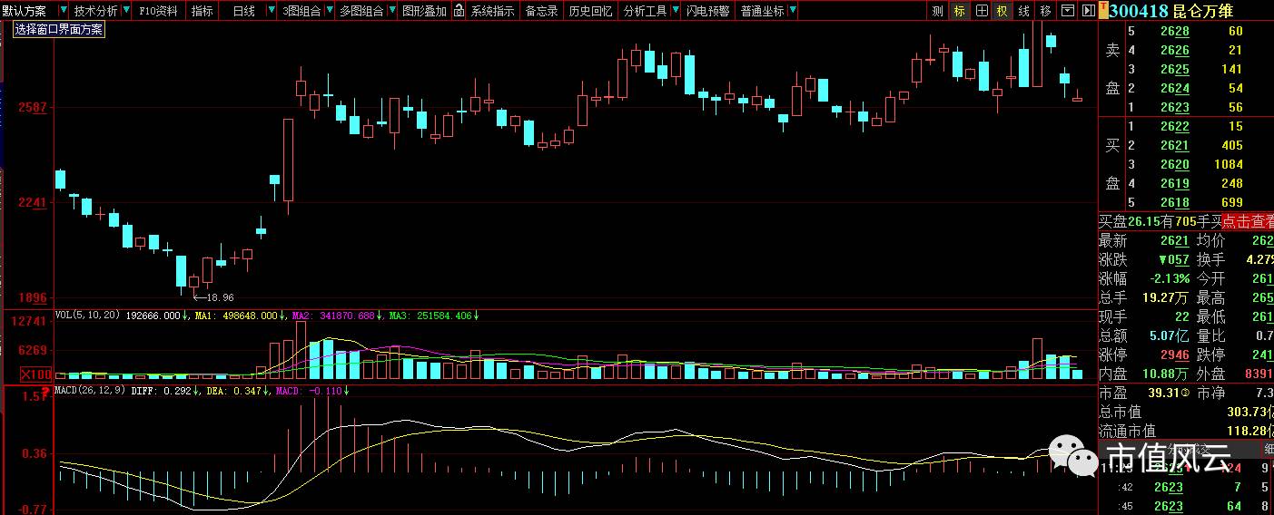The image size is (1274, 515).
Task: Click the X100 volume scale box
Action: pyautogui.click(x=36, y=374)
